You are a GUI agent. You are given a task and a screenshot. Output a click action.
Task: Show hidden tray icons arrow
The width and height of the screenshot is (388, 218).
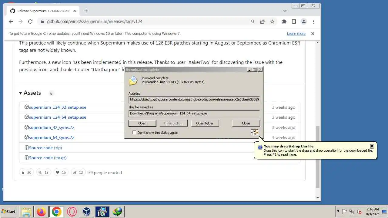coord(338,211)
